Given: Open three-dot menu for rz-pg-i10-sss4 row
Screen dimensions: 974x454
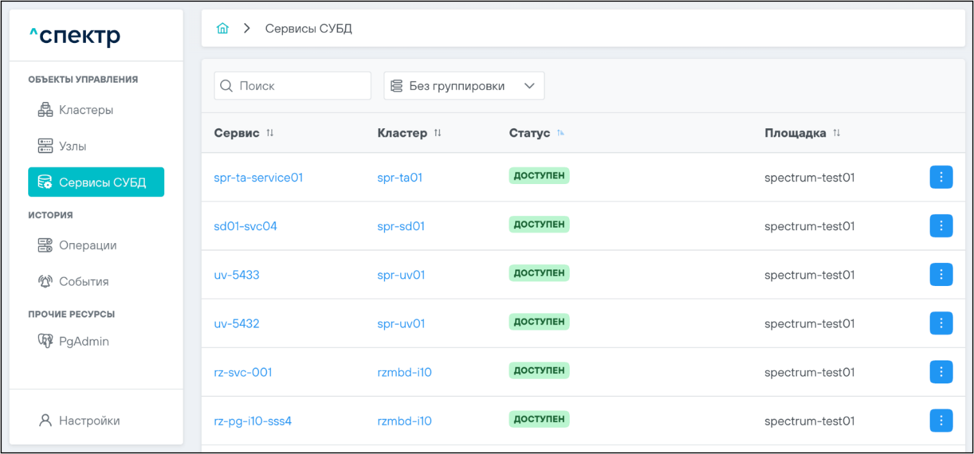Looking at the screenshot, I should pos(941,421).
